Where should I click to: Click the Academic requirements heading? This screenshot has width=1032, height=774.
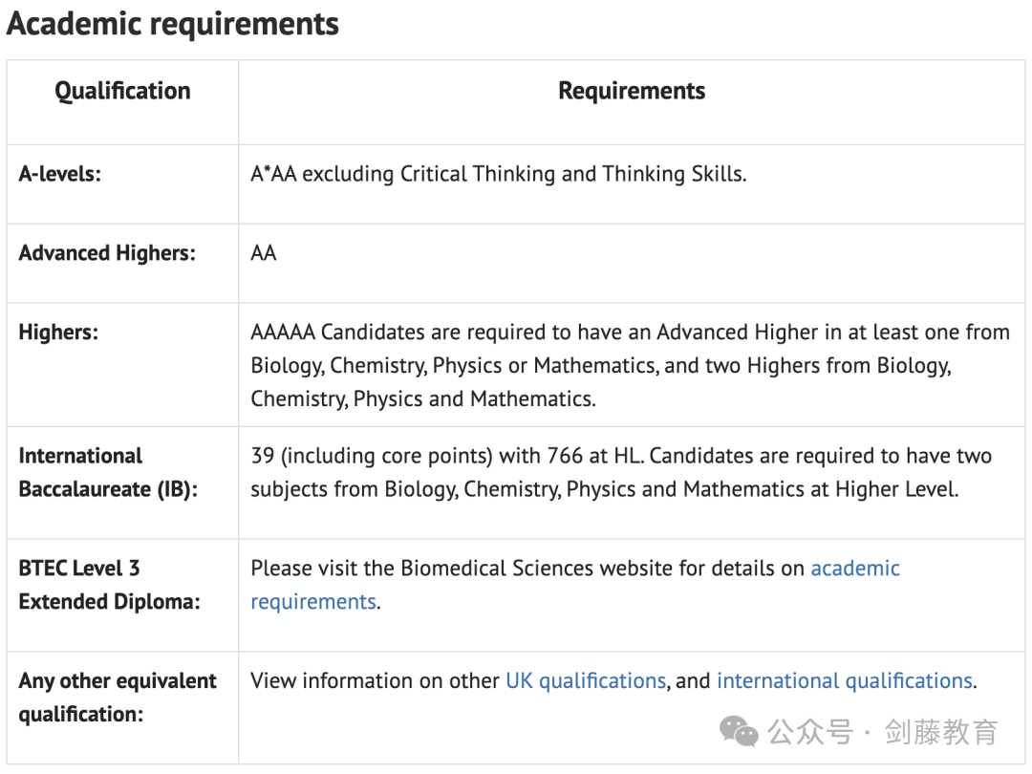coord(172,24)
